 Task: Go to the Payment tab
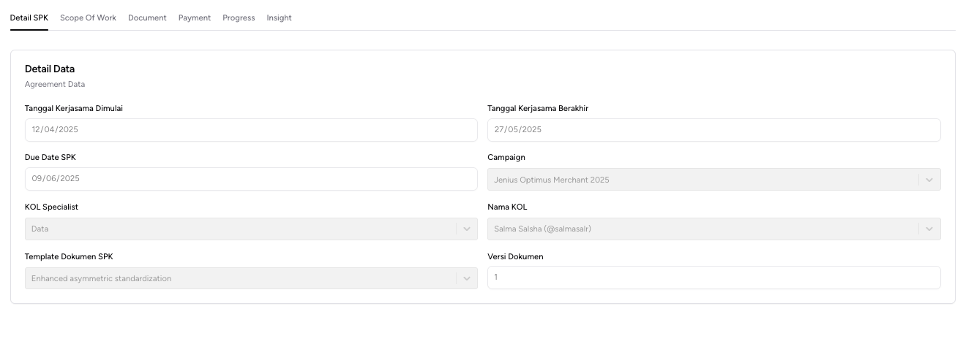[x=195, y=18]
